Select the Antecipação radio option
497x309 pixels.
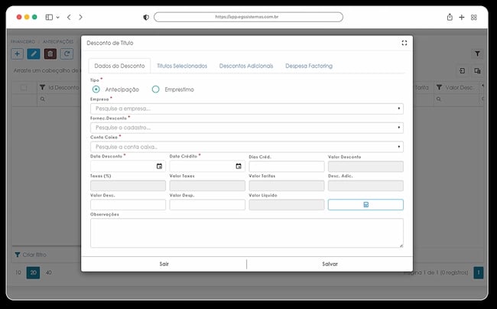96,89
